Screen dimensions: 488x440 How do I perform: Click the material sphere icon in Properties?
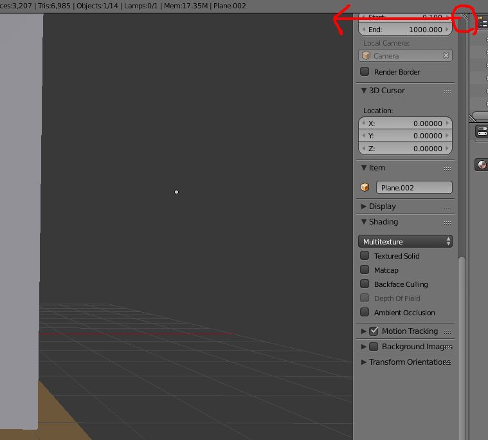pyautogui.click(x=482, y=165)
